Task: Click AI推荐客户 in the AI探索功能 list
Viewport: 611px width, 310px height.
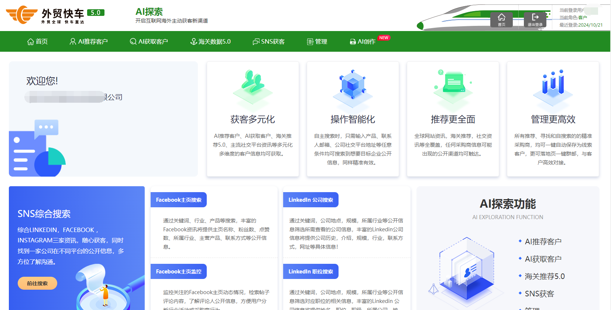Action: tap(543, 242)
